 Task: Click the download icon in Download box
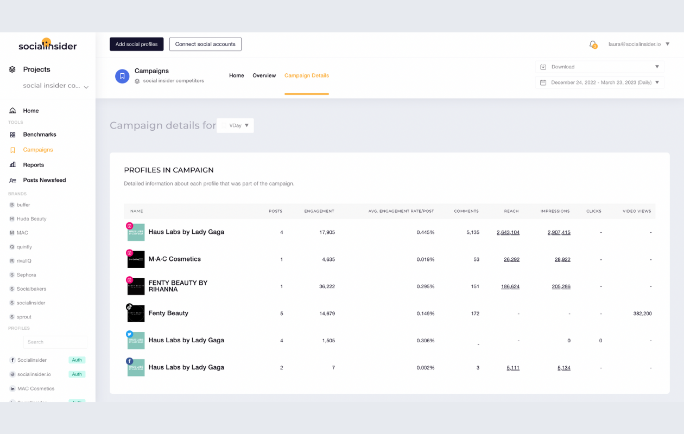point(543,67)
